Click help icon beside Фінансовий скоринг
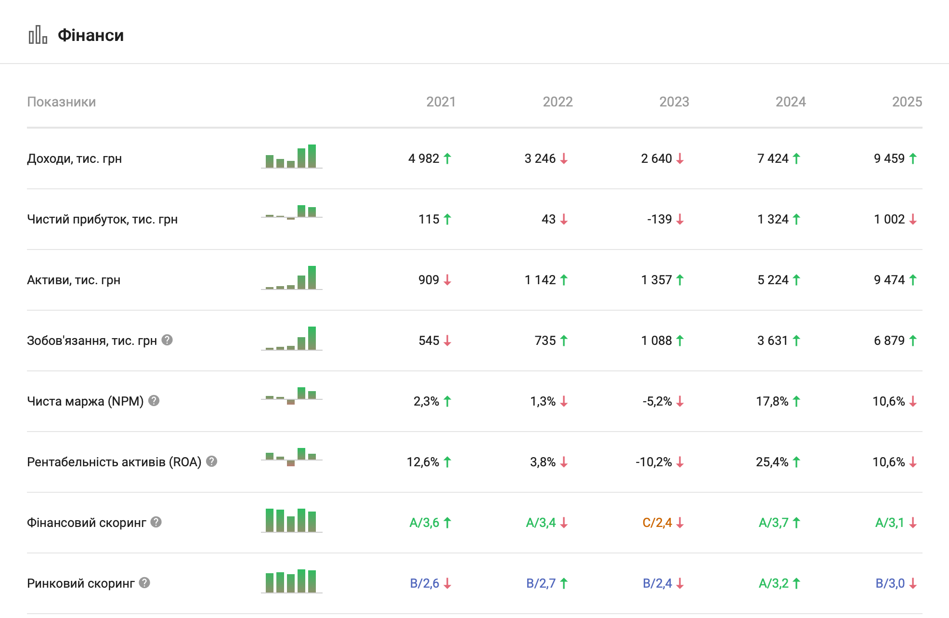949x618 pixels. [x=156, y=522]
